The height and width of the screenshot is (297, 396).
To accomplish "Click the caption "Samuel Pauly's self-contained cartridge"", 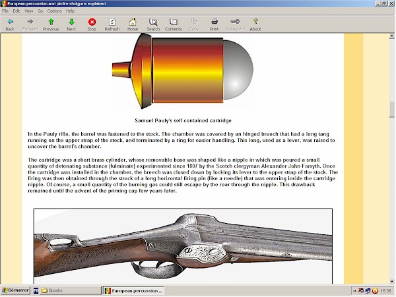I will (x=183, y=121).
